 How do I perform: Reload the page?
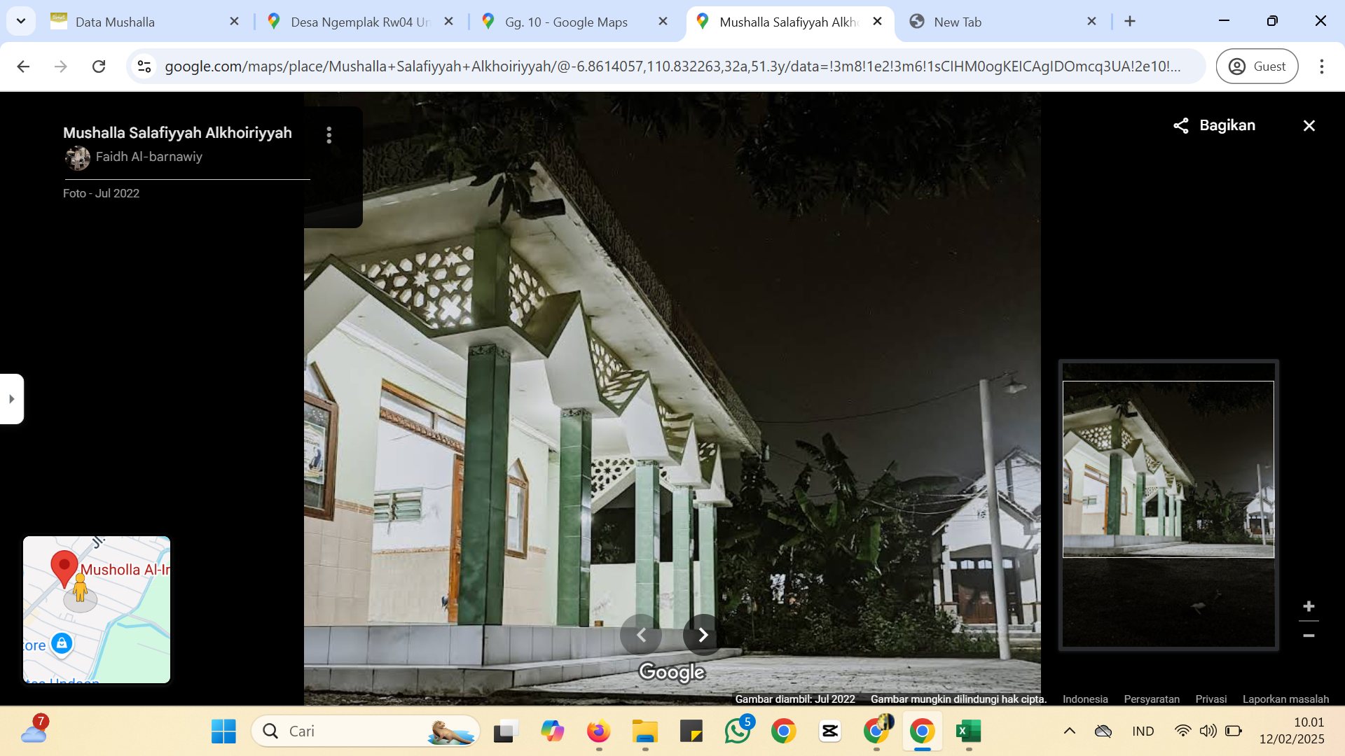(x=99, y=66)
